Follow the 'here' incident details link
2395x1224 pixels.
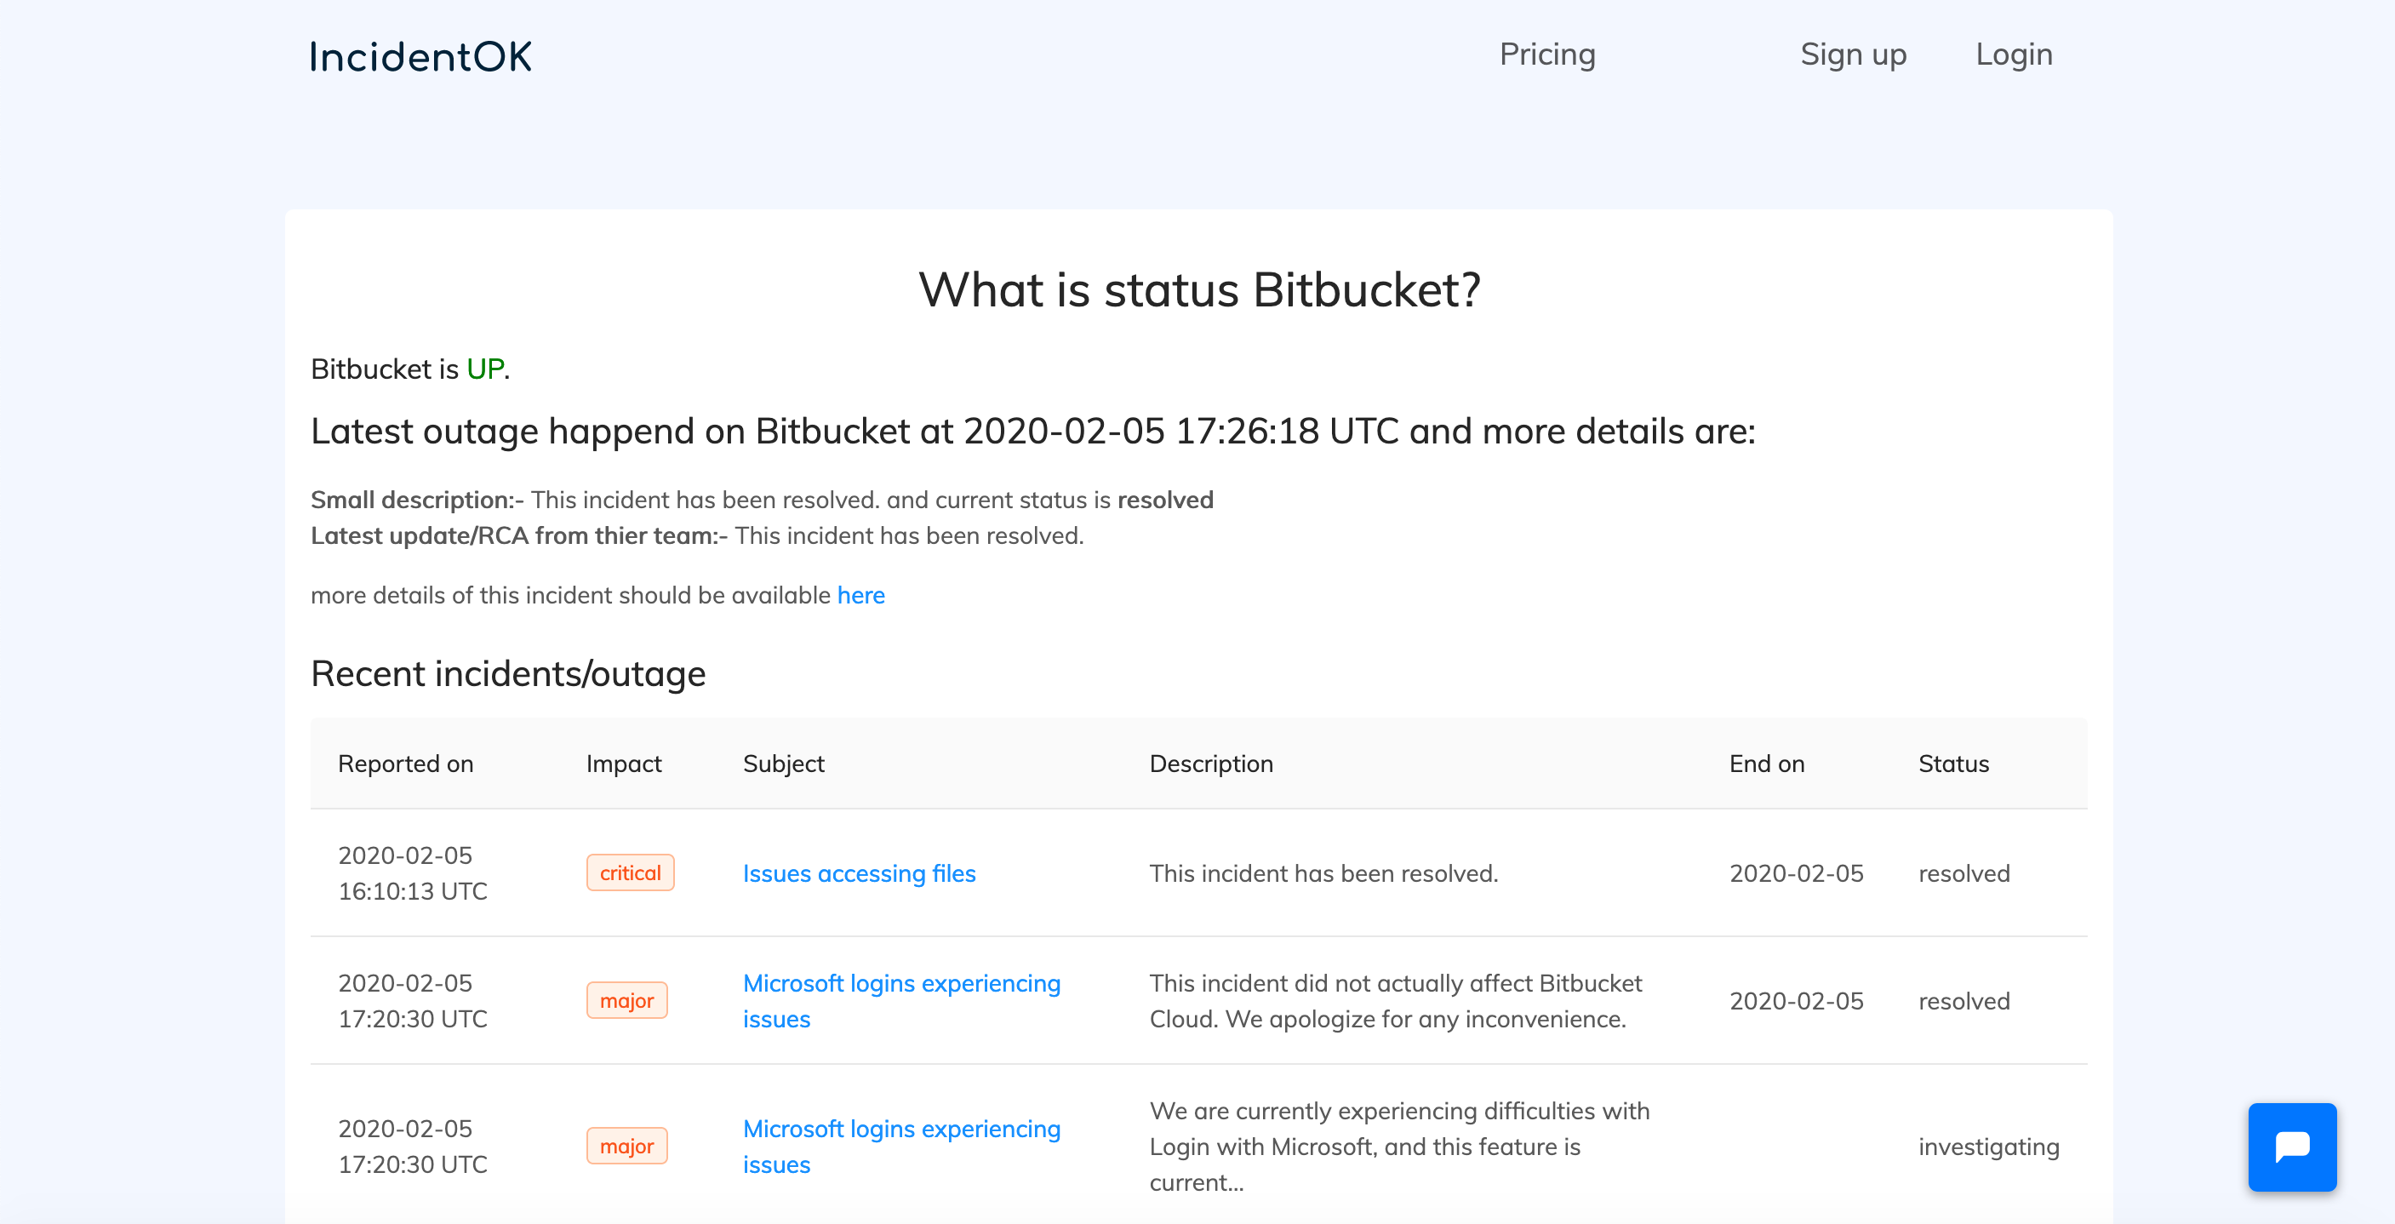(861, 595)
